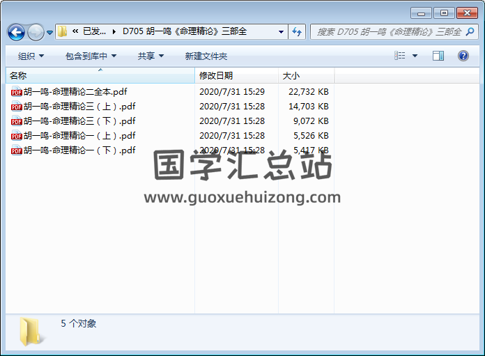Expand the address bar history dropdown
485x356 pixels.
[x=281, y=31]
